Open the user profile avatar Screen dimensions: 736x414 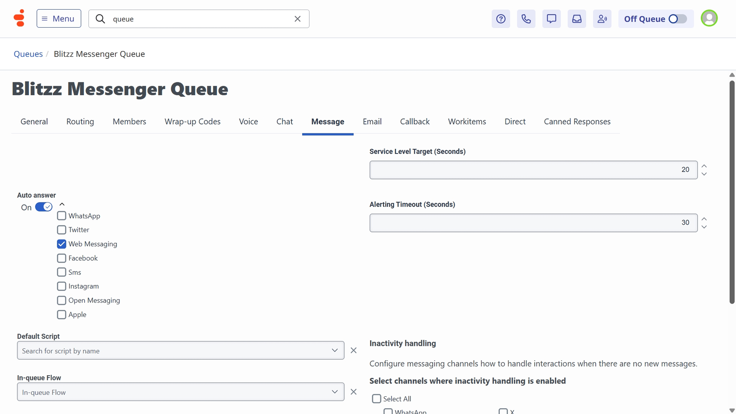[709, 18]
